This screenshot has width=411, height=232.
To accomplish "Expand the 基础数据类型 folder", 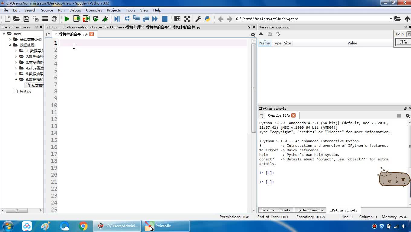I will (10, 39).
